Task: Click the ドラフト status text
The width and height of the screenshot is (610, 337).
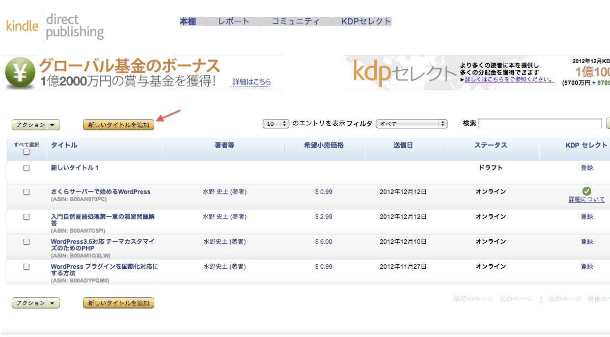Action: point(490,167)
